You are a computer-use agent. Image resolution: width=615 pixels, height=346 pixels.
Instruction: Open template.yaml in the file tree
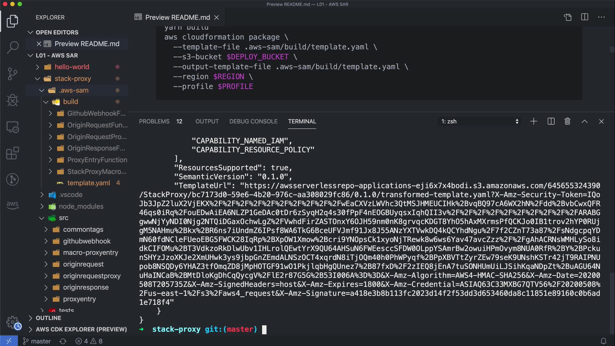tap(88, 183)
